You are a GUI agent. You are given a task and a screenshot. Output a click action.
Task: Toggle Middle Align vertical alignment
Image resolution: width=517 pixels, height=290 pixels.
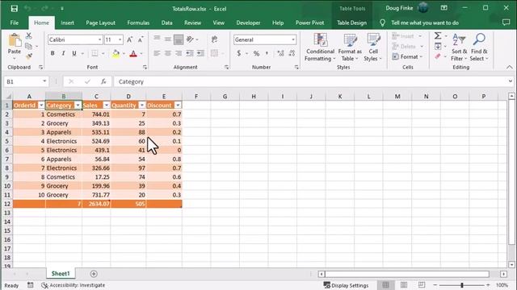(x=168, y=39)
